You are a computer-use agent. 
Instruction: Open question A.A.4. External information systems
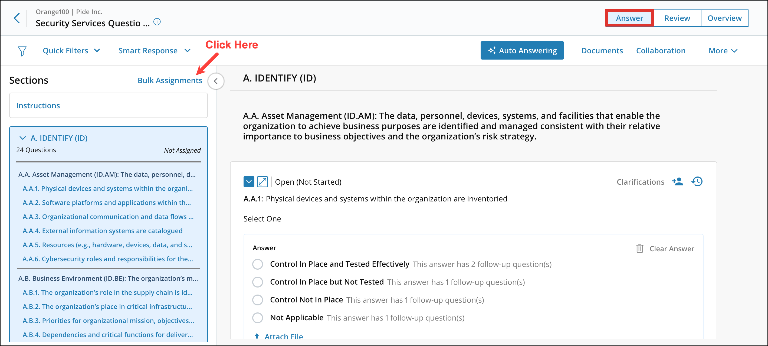[x=103, y=231]
